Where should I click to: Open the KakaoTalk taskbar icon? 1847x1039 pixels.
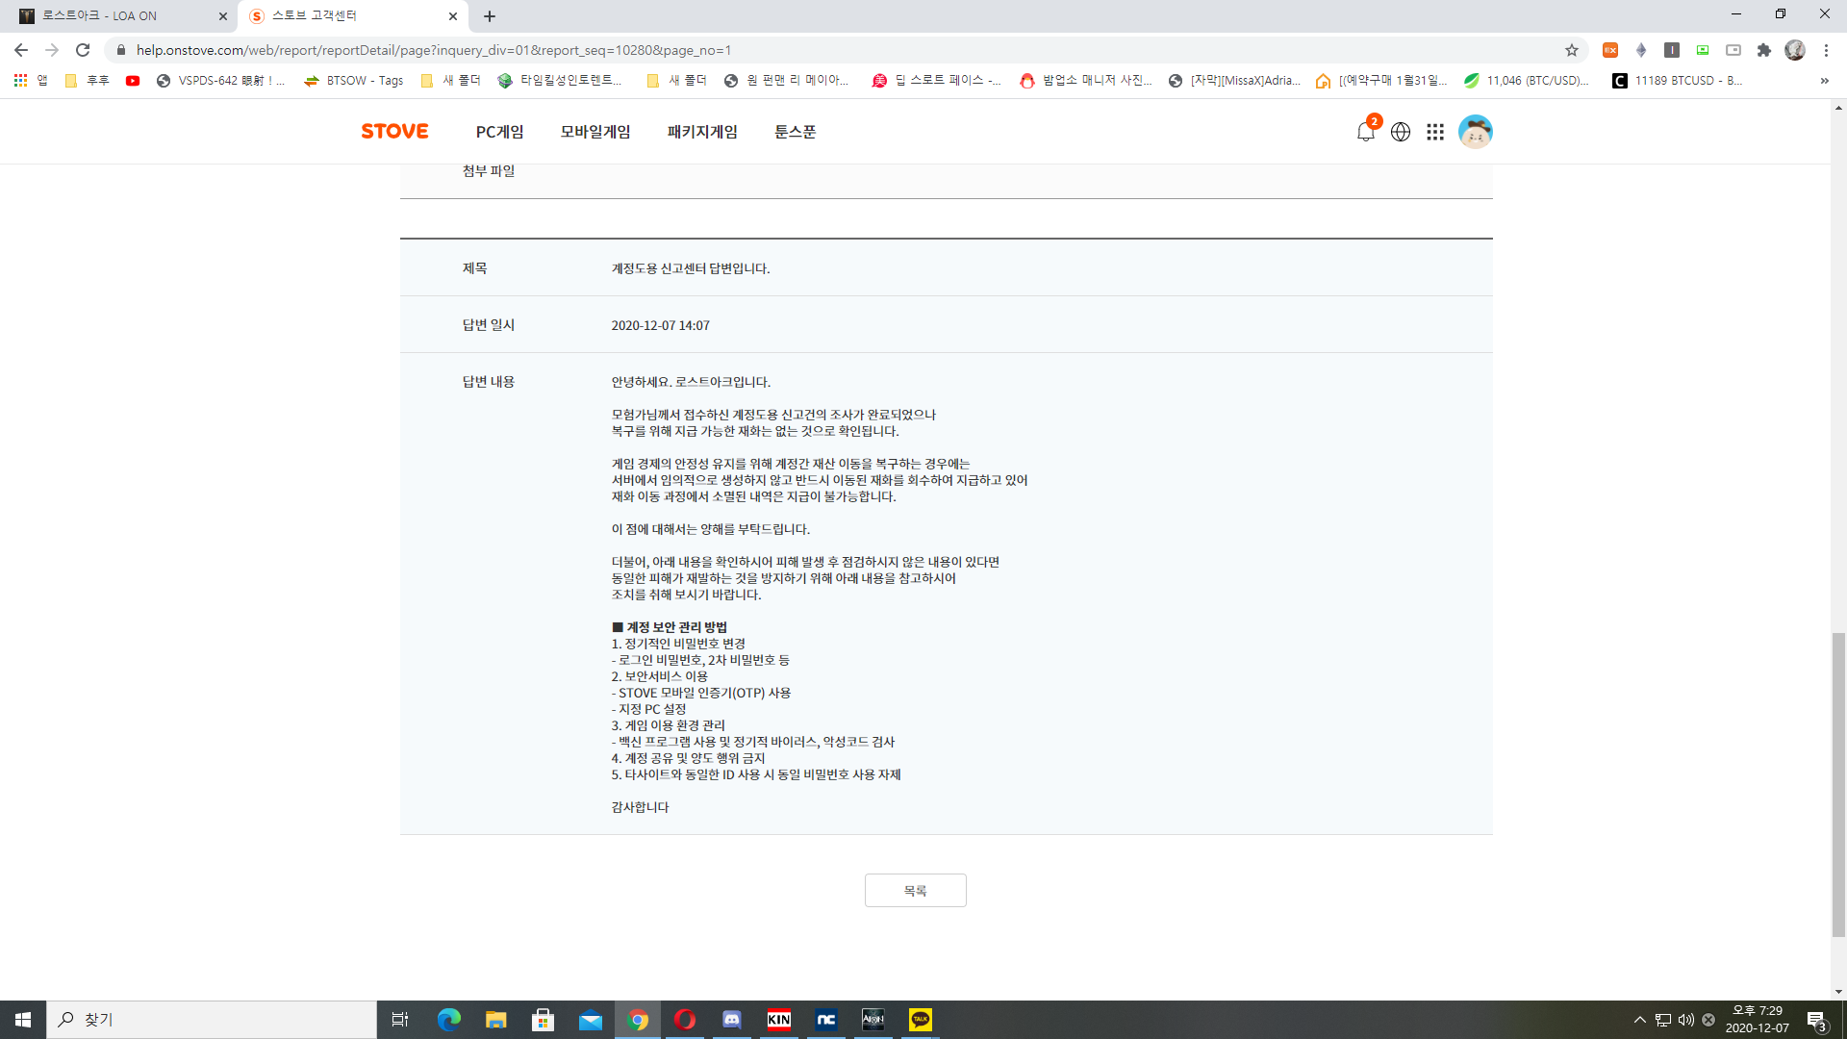point(920,1020)
